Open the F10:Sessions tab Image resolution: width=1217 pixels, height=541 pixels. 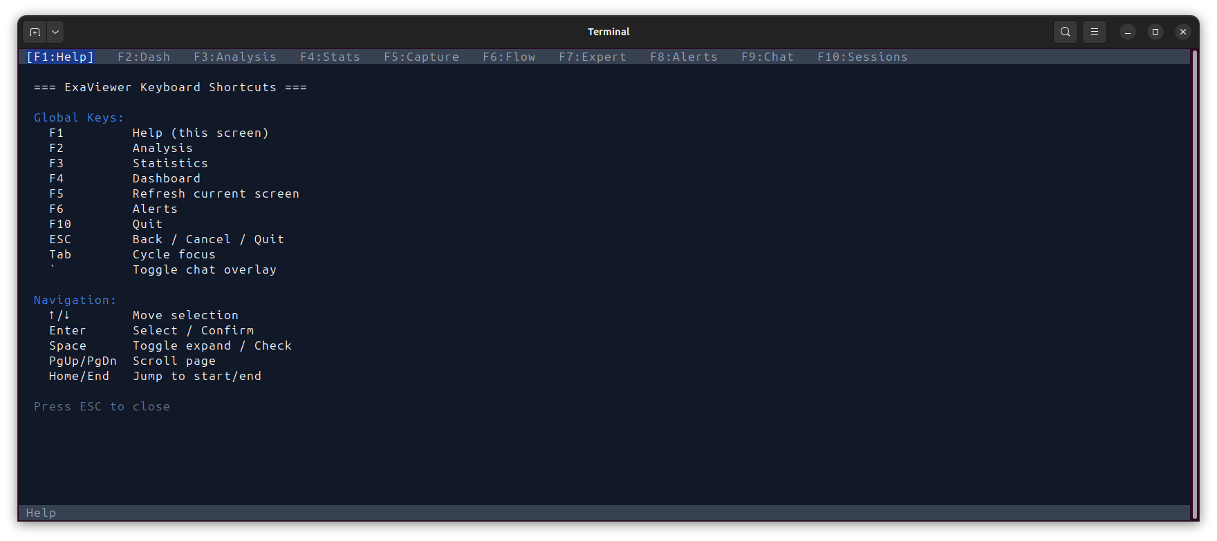click(862, 57)
